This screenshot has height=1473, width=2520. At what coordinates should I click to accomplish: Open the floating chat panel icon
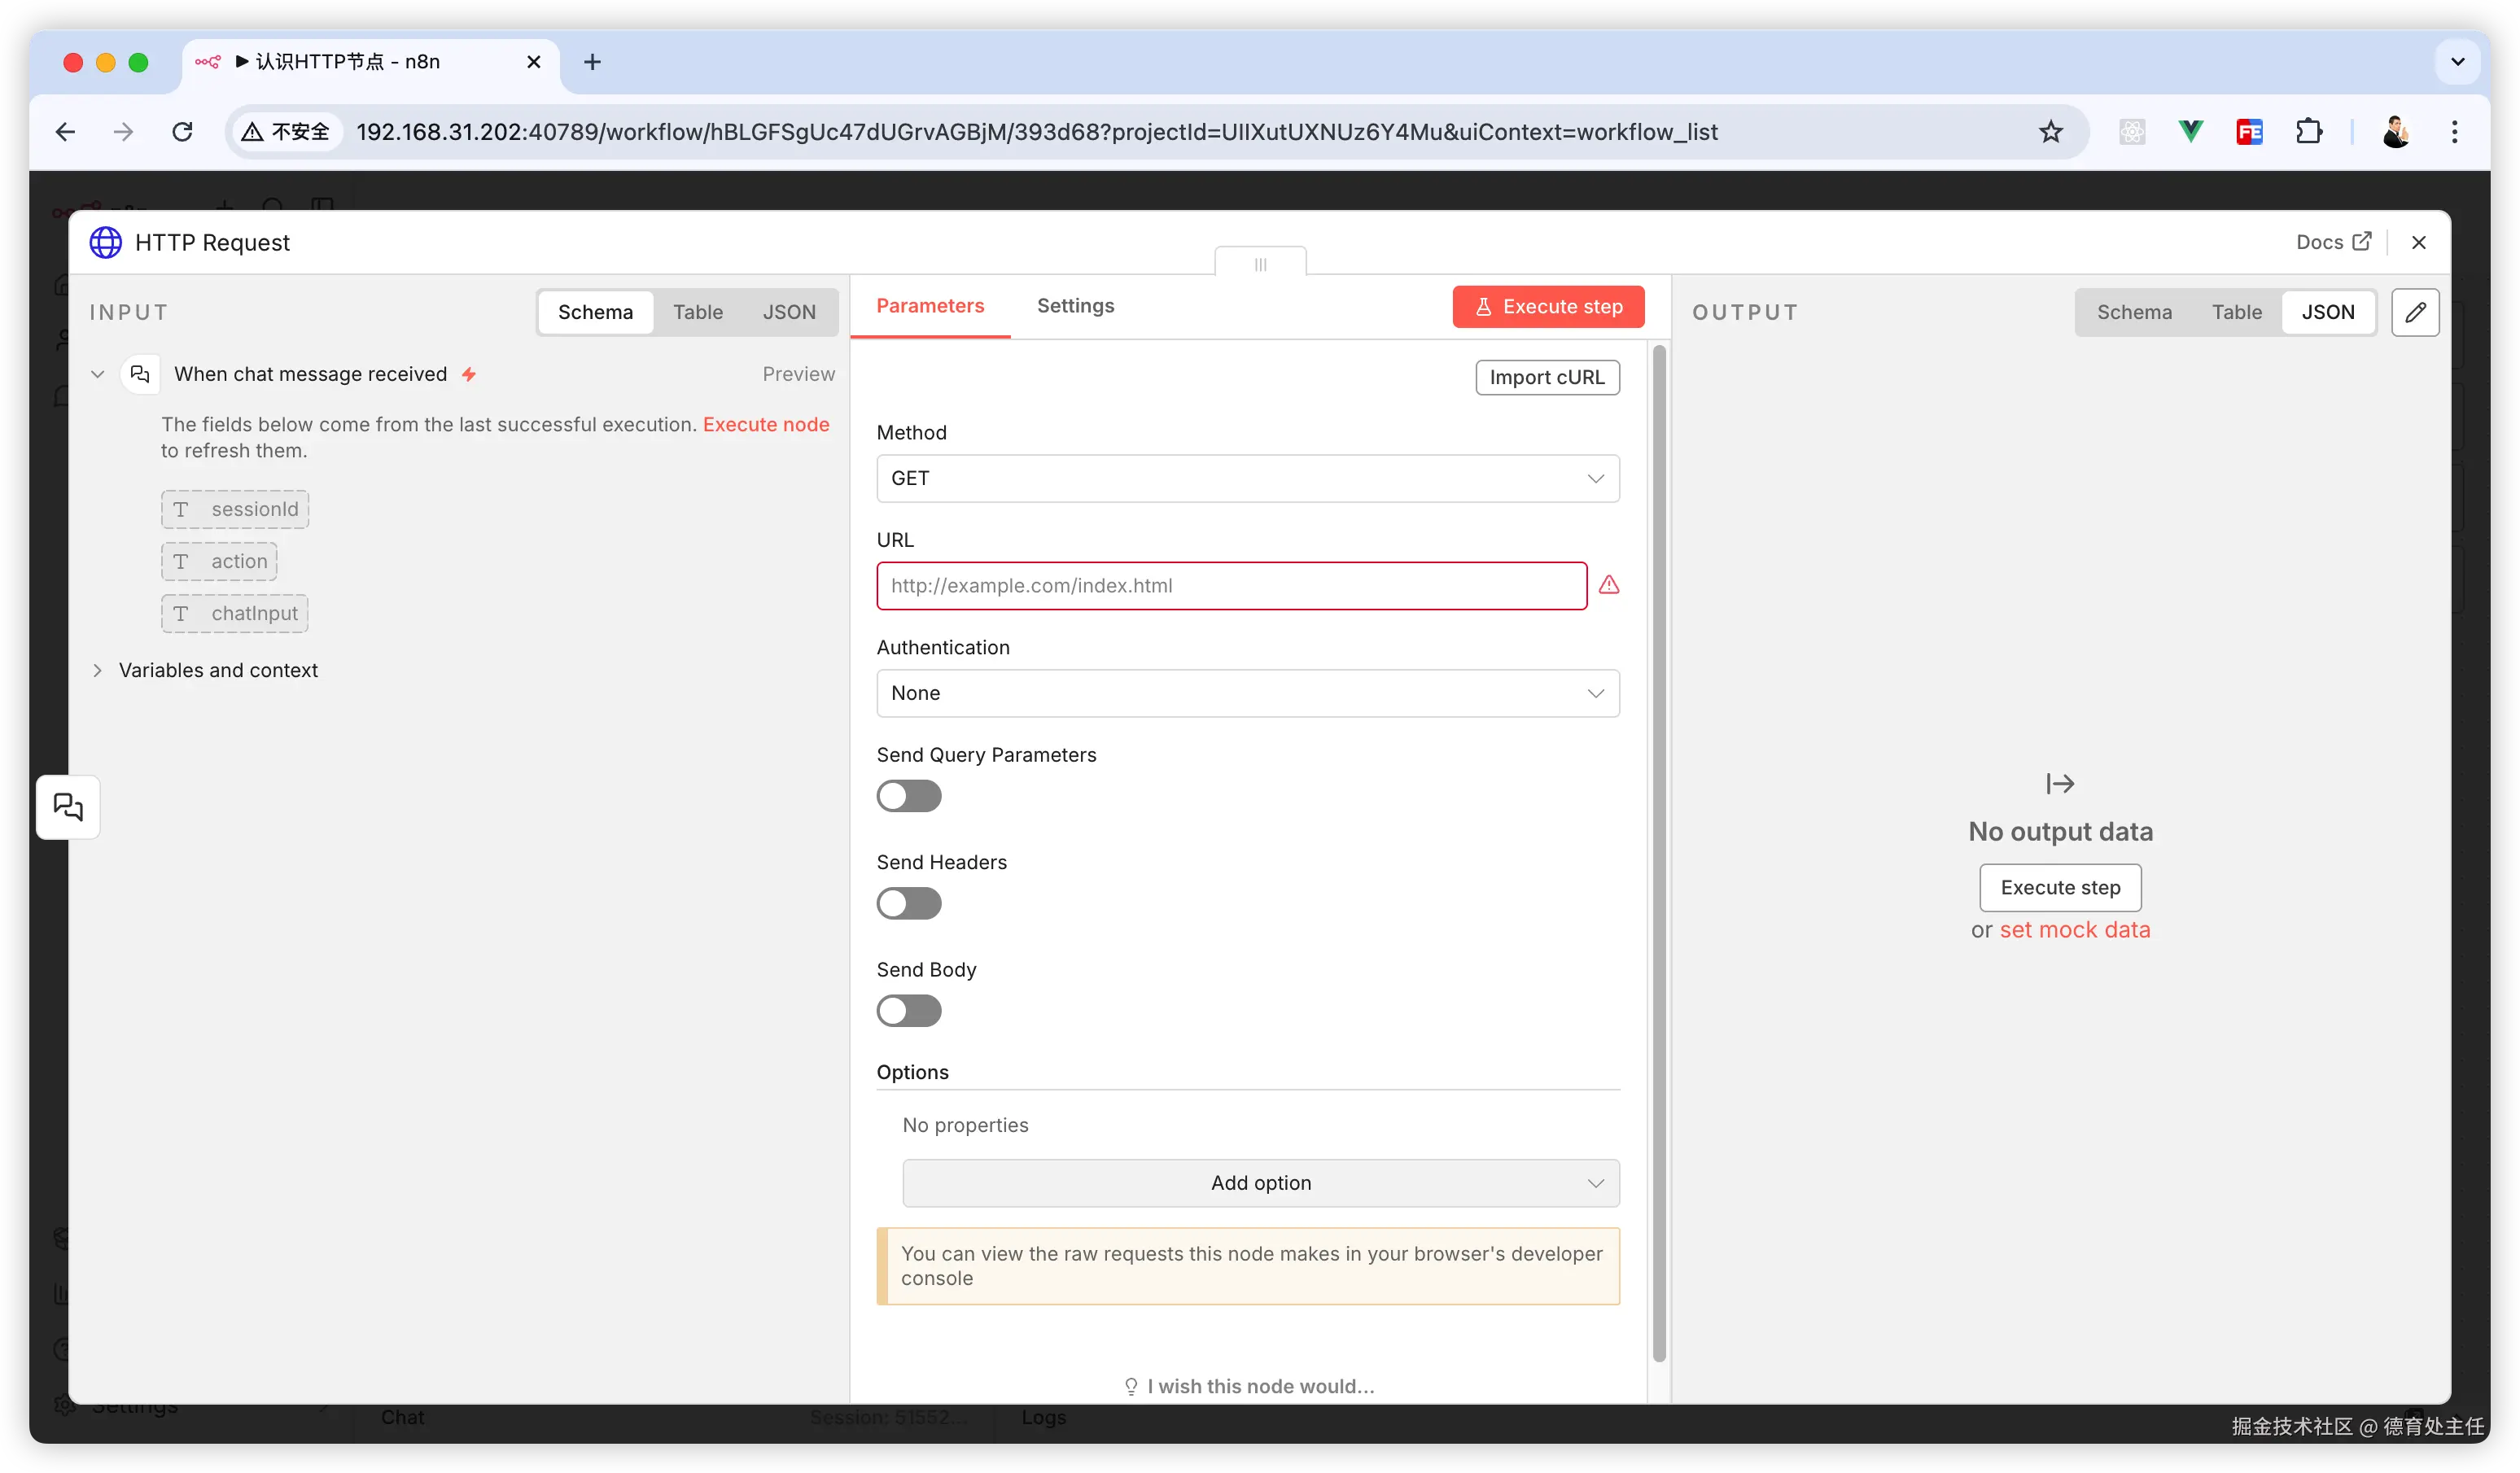coord(68,806)
